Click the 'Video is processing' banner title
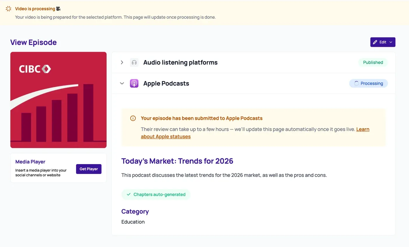The width and height of the screenshot is (409, 247). coord(35,9)
